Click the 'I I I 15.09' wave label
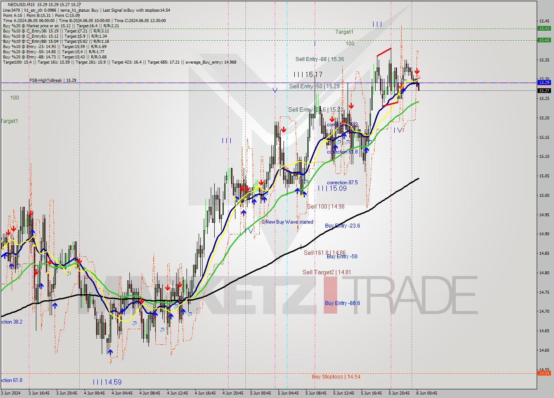 tap(332, 188)
